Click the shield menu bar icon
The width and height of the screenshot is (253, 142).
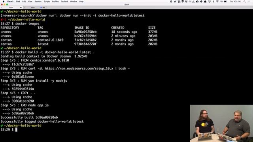tap(183, 2)
